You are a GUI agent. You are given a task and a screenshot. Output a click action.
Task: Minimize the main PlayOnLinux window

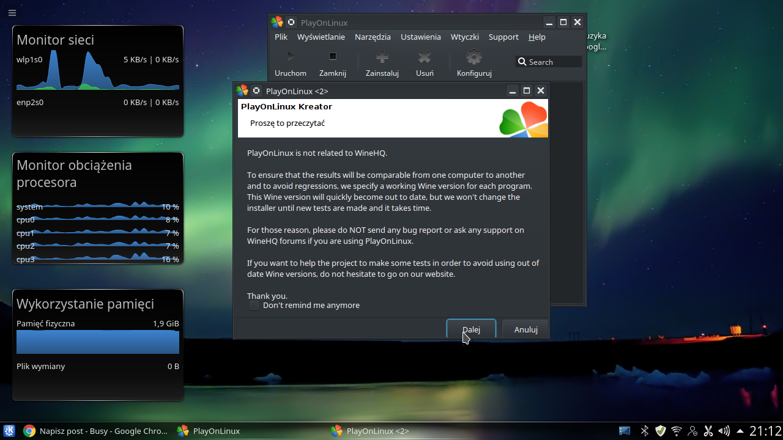pos(550,22)
